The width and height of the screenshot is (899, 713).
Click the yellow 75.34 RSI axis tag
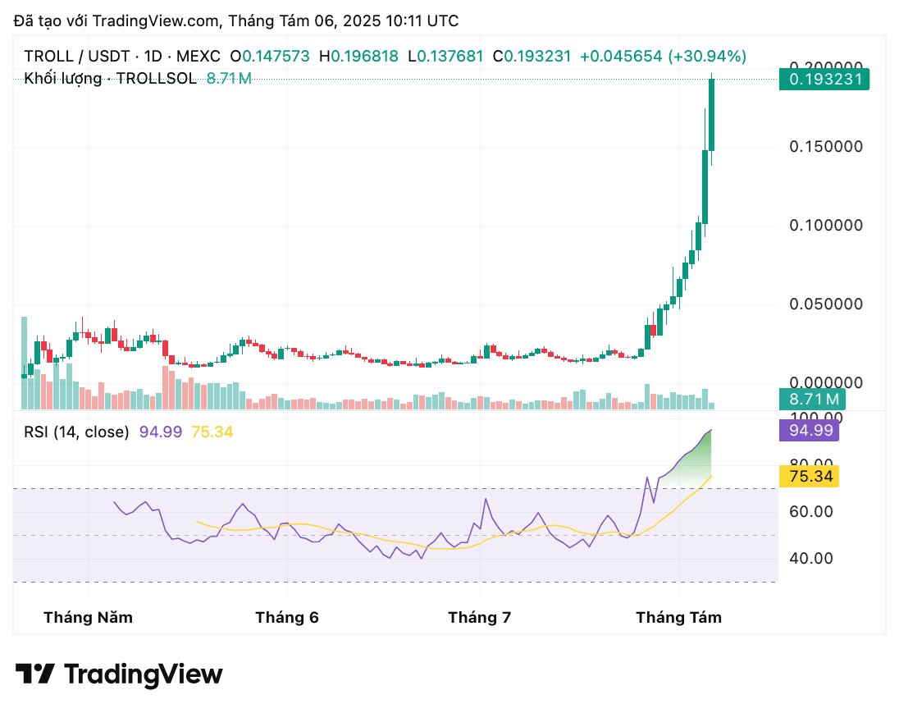[809, 477]
